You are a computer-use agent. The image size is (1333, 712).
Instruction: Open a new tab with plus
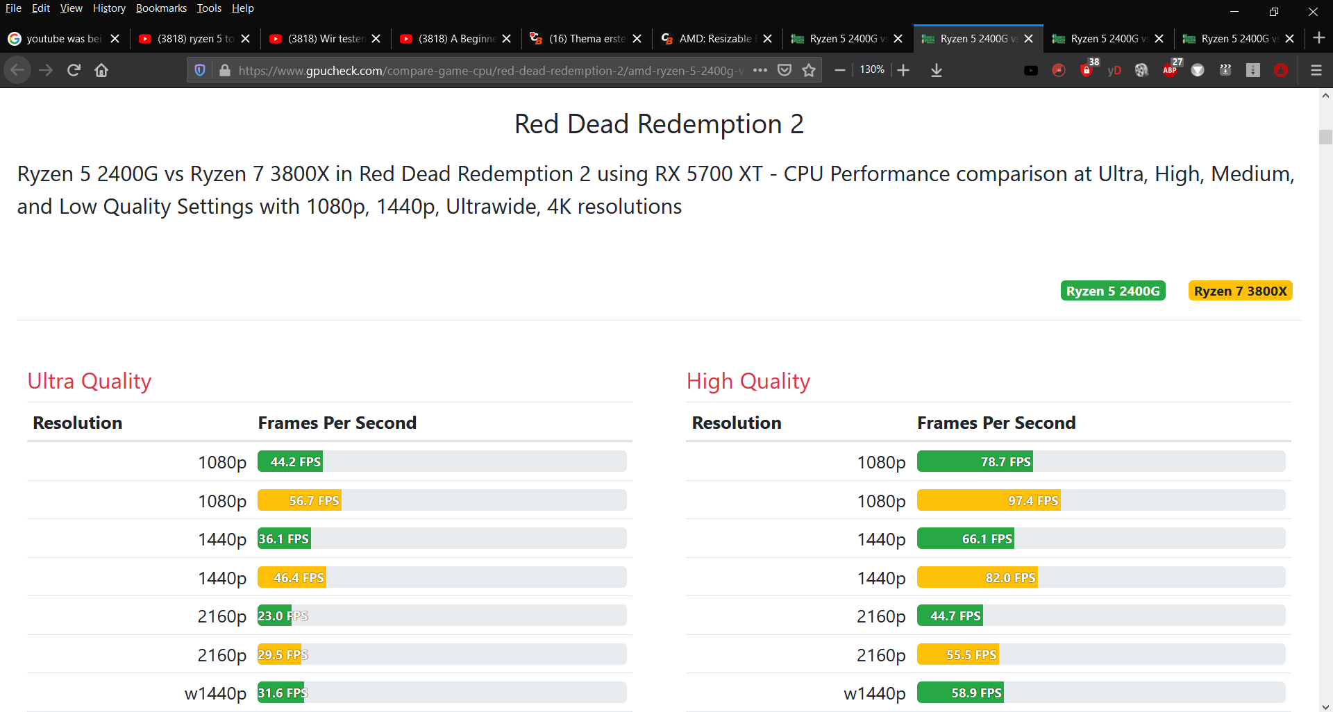click(x=1319, y=38)
